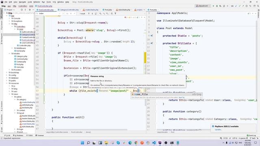Open the VCS menu
260x146 pixels.
click(x=54, y=2)
